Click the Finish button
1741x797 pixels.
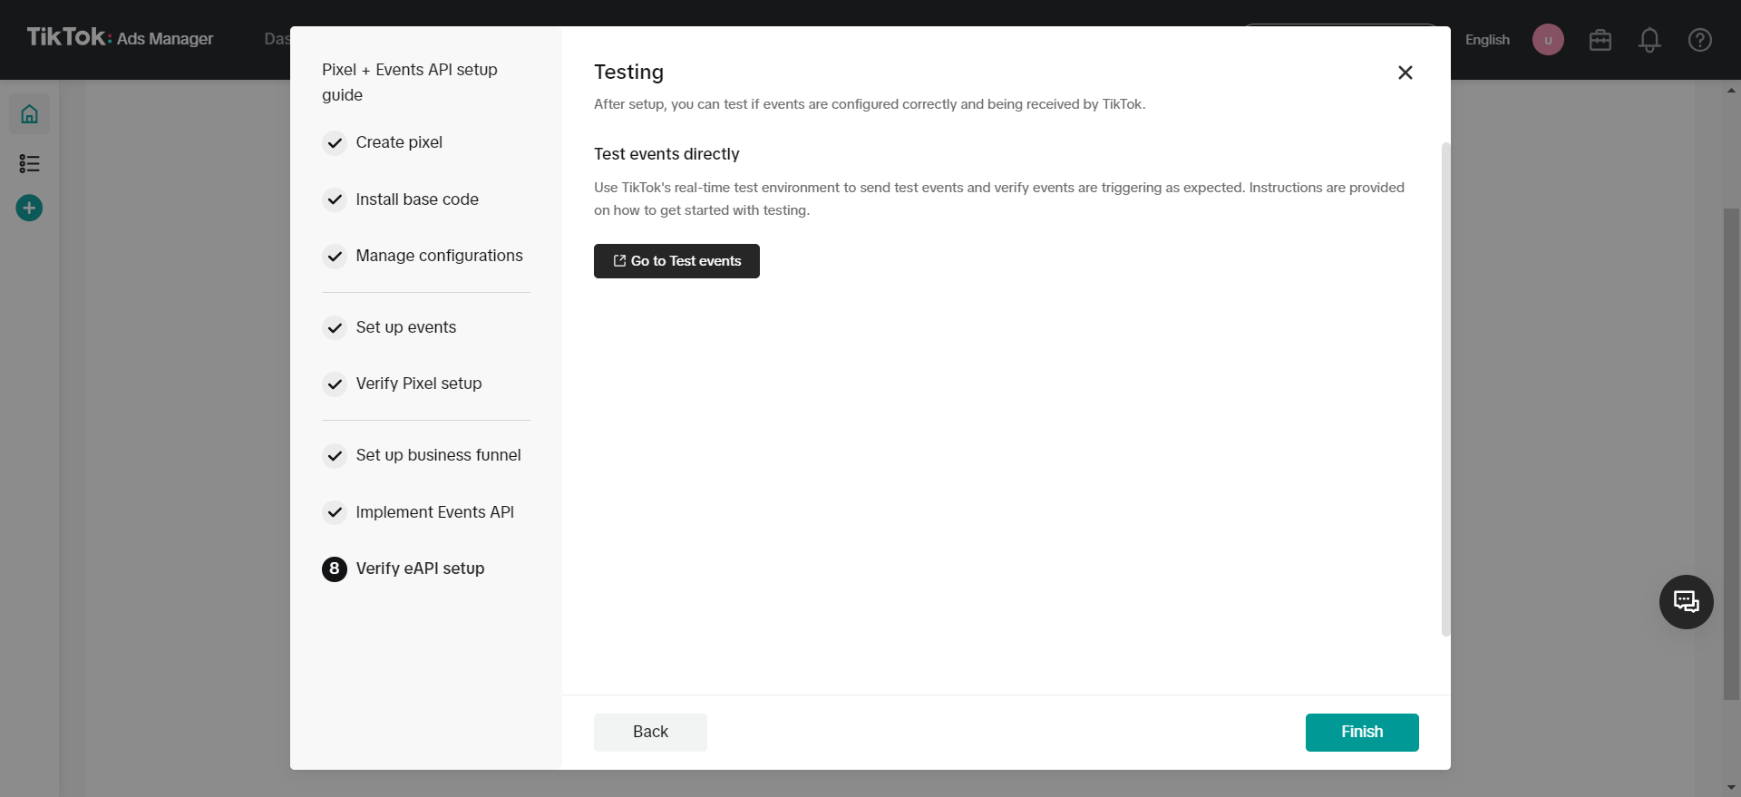[x=1361, y=732]
